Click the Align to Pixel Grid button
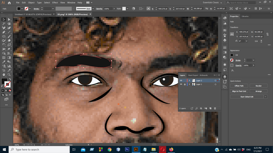The height and width of the screenshot is (153, 273). click(x=239, y=91)
